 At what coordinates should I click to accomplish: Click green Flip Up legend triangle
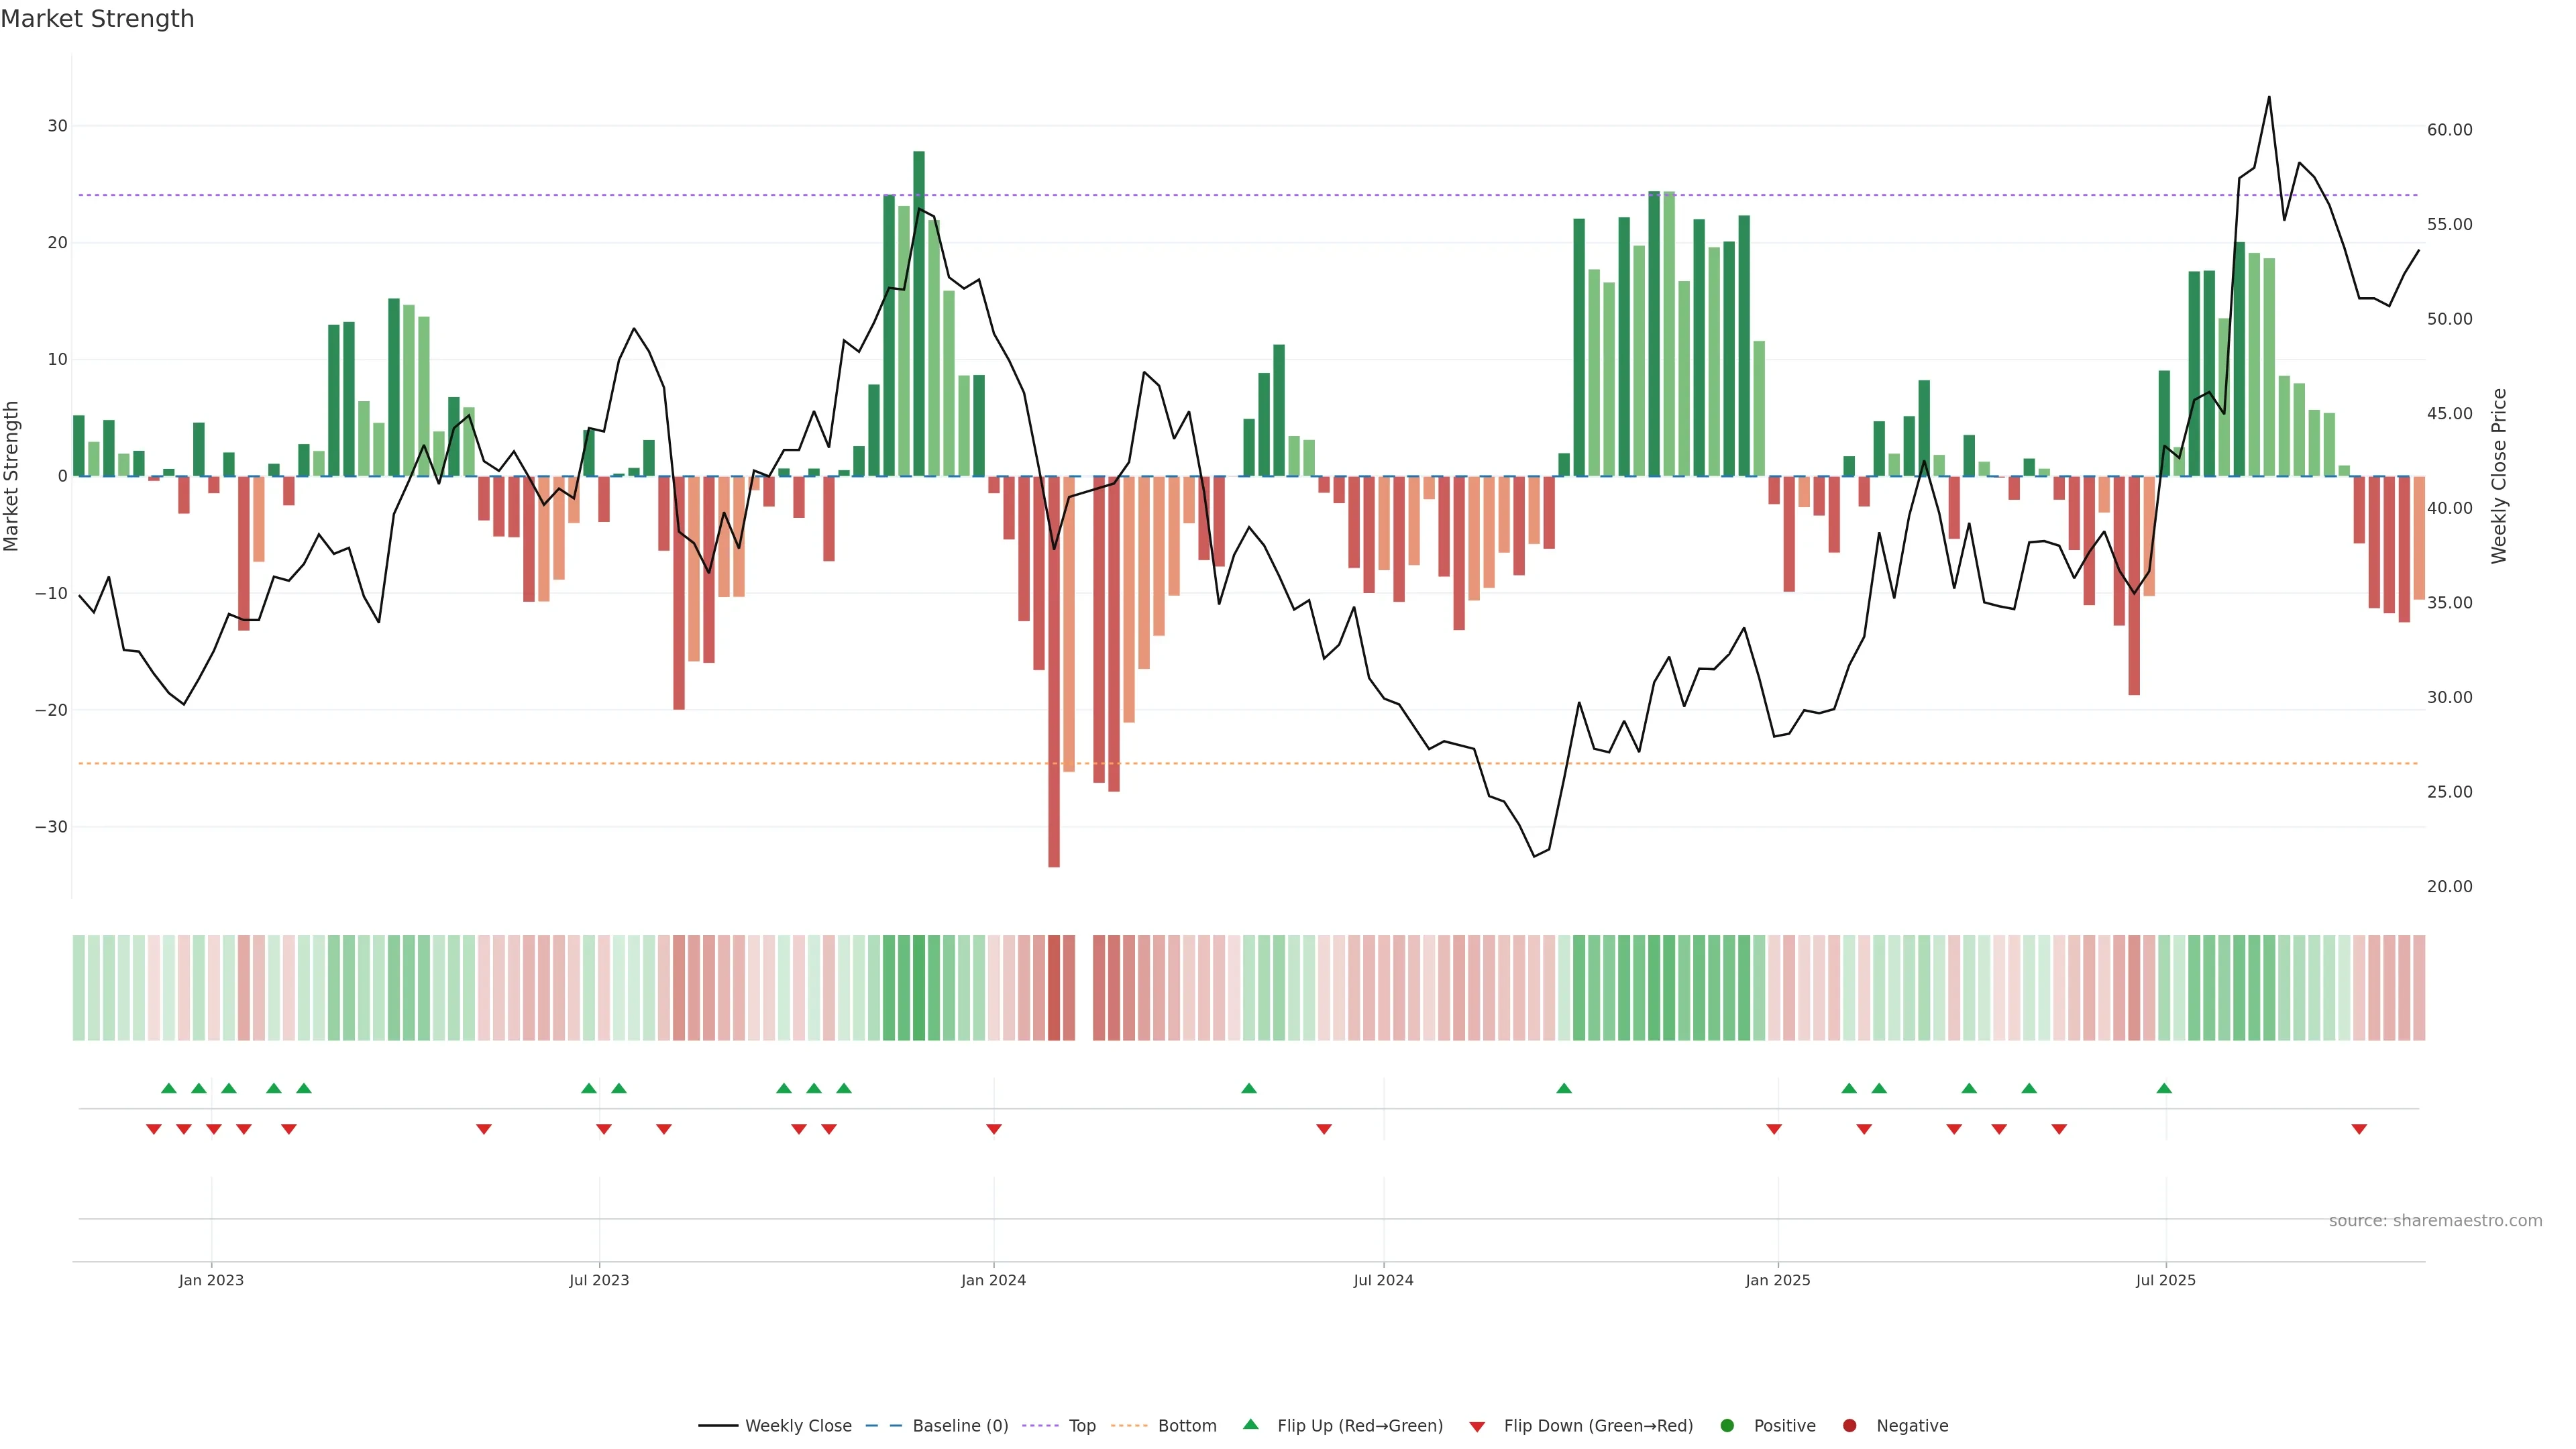tap(1250, 1424)
